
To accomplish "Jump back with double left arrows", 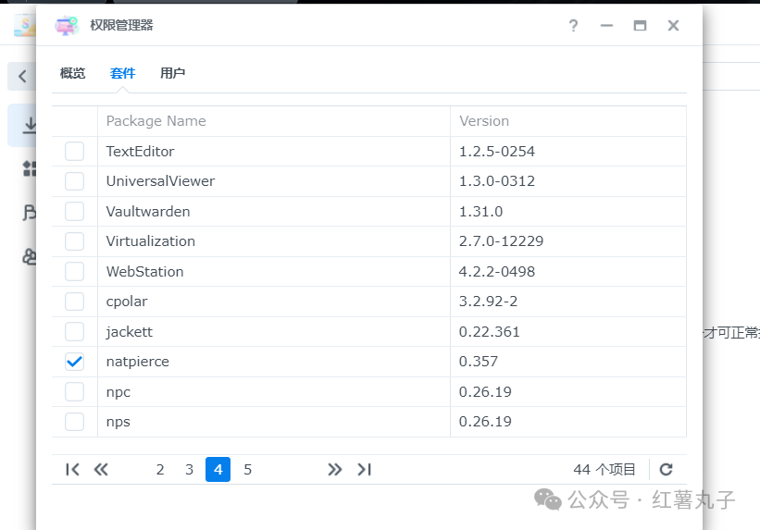I will (x=101, y=470).
